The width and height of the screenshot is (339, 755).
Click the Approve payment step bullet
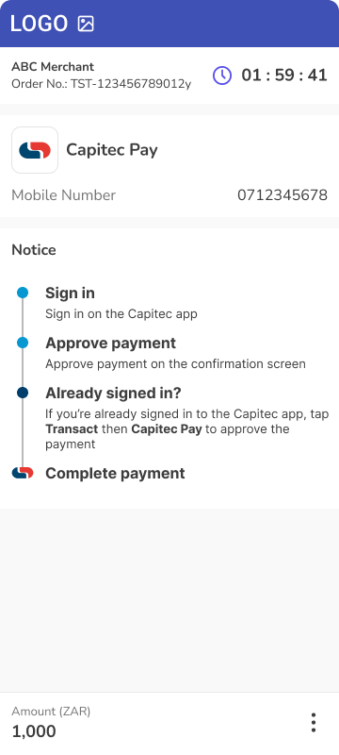pos(23,343)
